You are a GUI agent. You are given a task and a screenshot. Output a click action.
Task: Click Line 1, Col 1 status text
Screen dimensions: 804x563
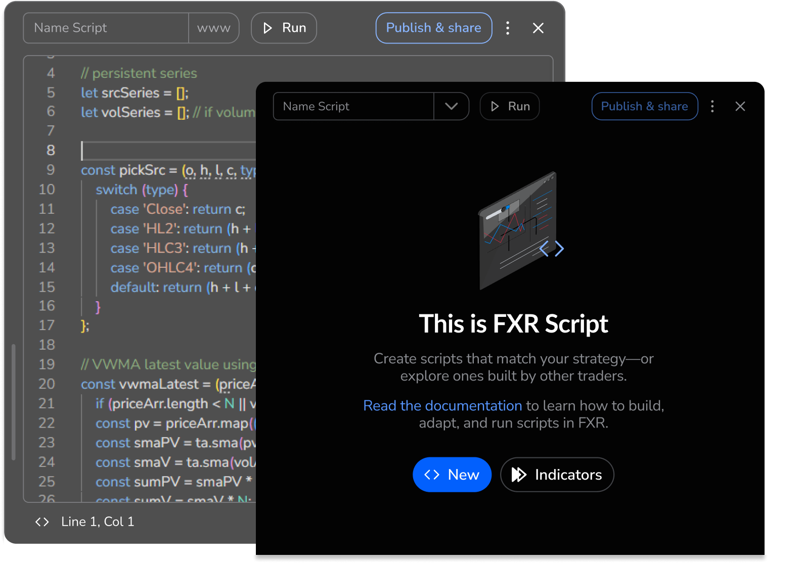pos(98,522)
